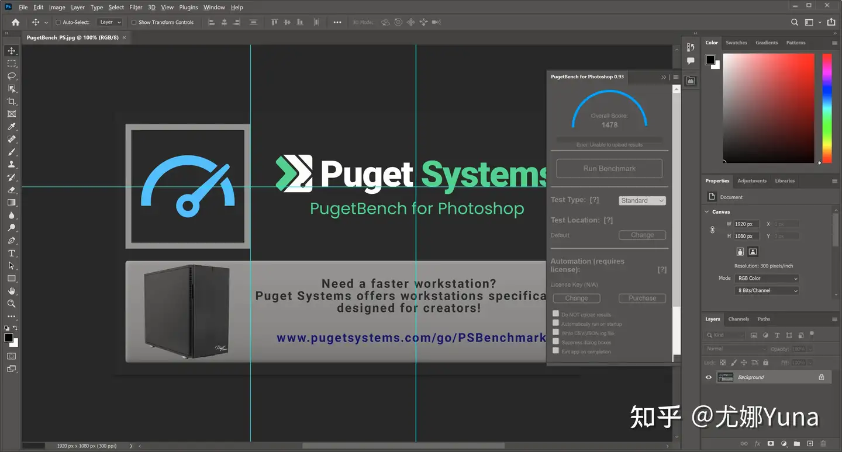Open the Window menu
842x452 pixels.
click(214, 8)
